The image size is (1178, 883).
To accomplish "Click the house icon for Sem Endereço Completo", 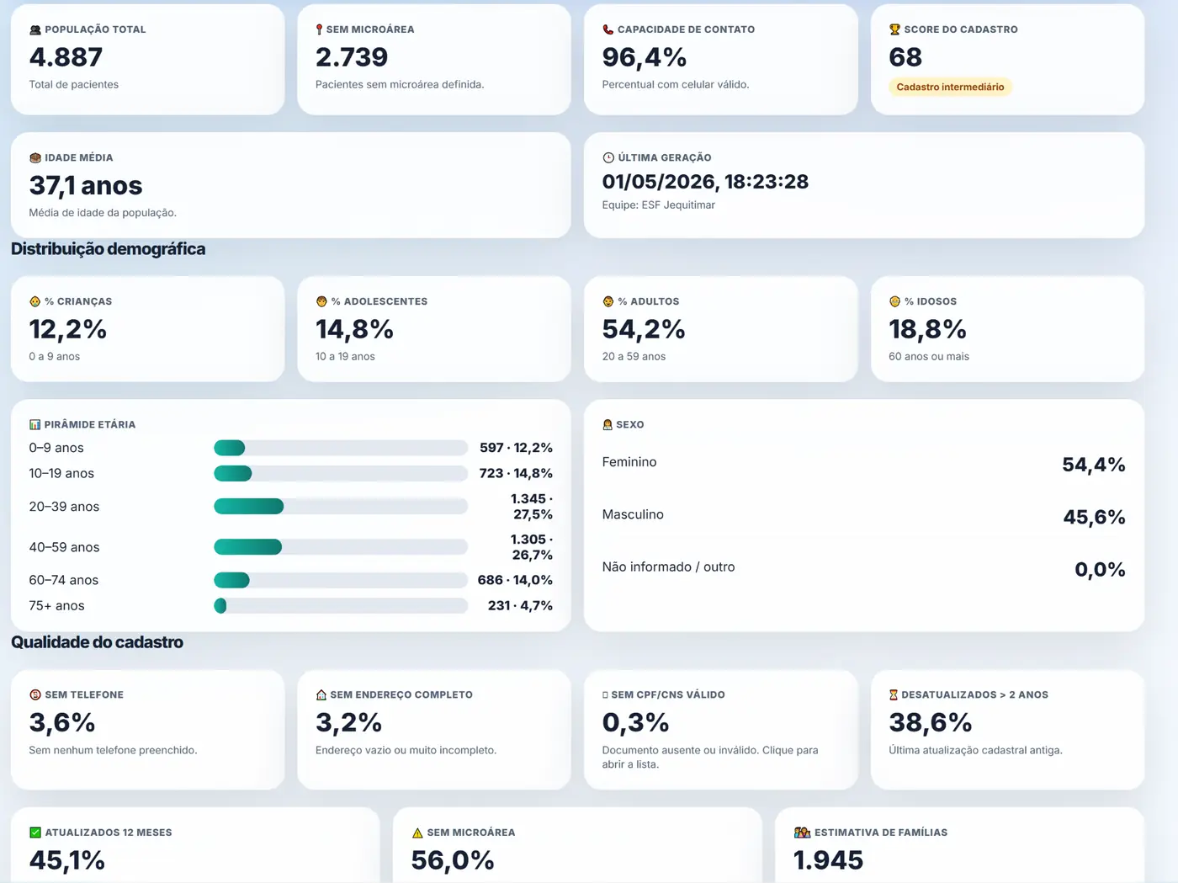I will 321,694.
